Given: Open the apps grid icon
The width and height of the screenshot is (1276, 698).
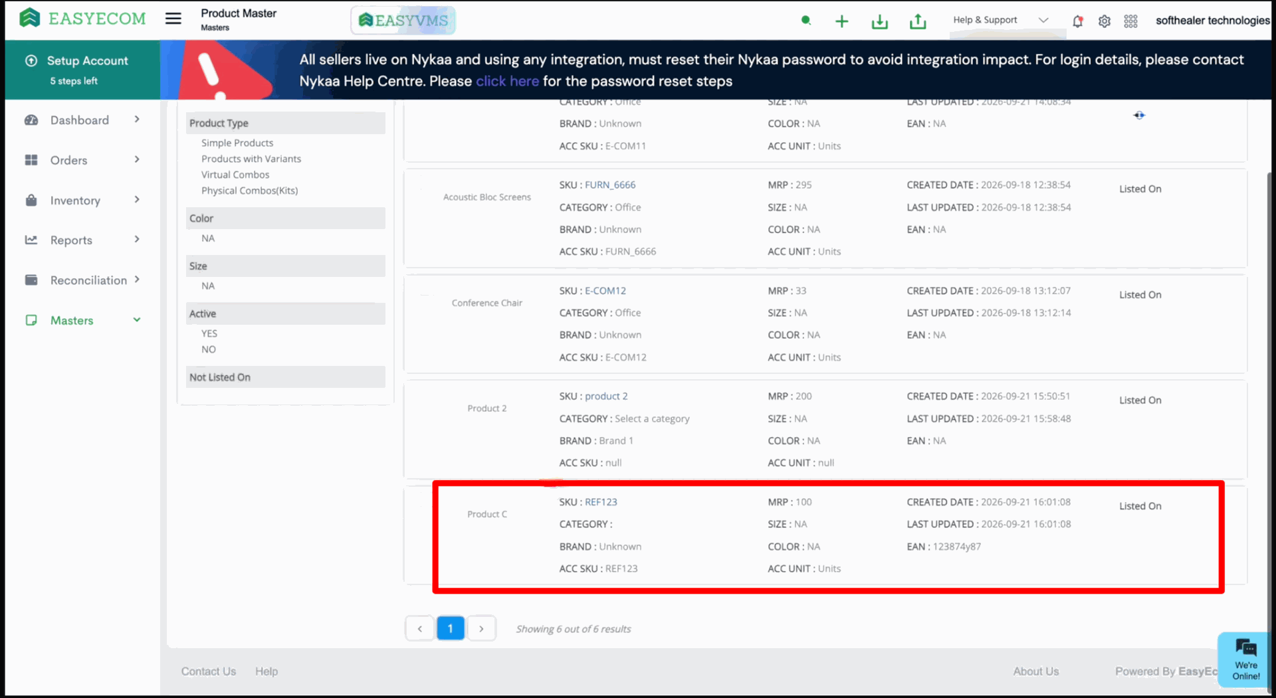Looking at the screenshot, I should coord(1130,21).
